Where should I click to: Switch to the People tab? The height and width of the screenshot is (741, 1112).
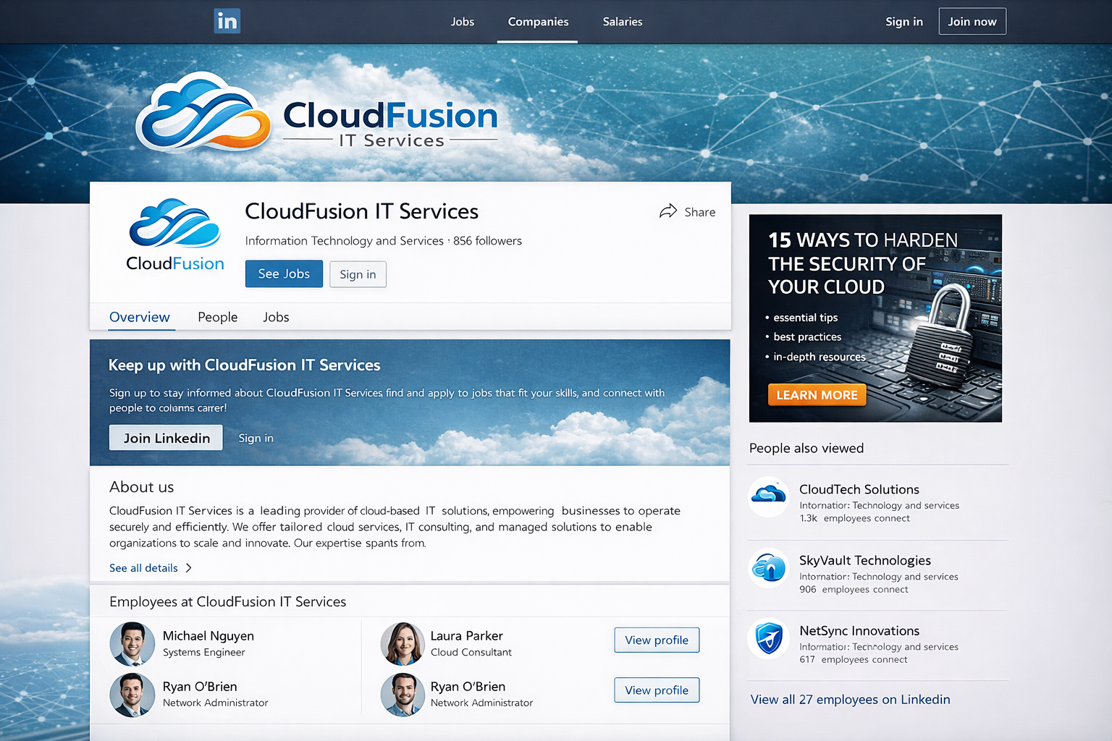click(x=217, y=317)
